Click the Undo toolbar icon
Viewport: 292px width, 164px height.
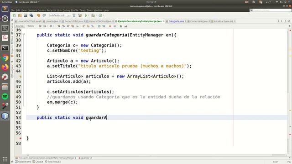(38, 15)
